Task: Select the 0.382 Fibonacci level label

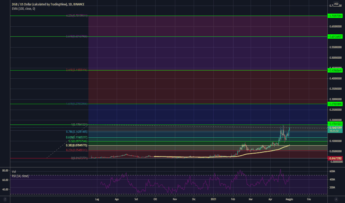Action: tap(77, 145)
